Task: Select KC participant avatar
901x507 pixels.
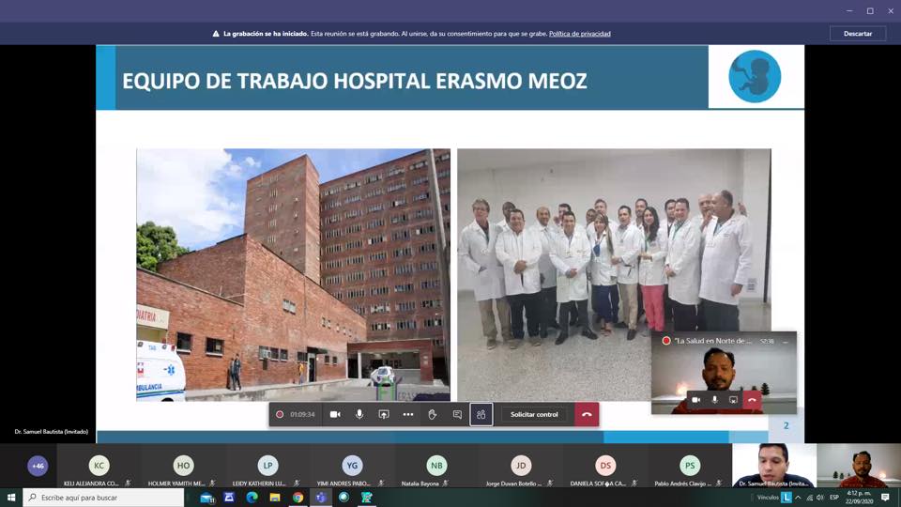Action: click(99, 466)
